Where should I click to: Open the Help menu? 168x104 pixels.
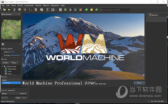click(x=63, y=5)
